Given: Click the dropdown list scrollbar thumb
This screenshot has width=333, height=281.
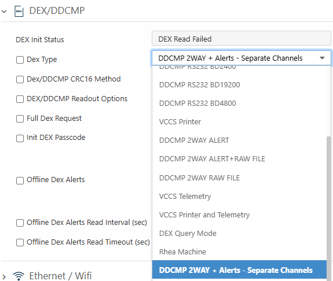Looking at the screenshot, I should [x=329, y=209].
